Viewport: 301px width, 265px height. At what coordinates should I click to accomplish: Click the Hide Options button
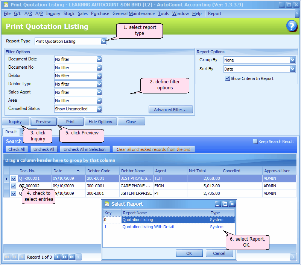point(100,122)
